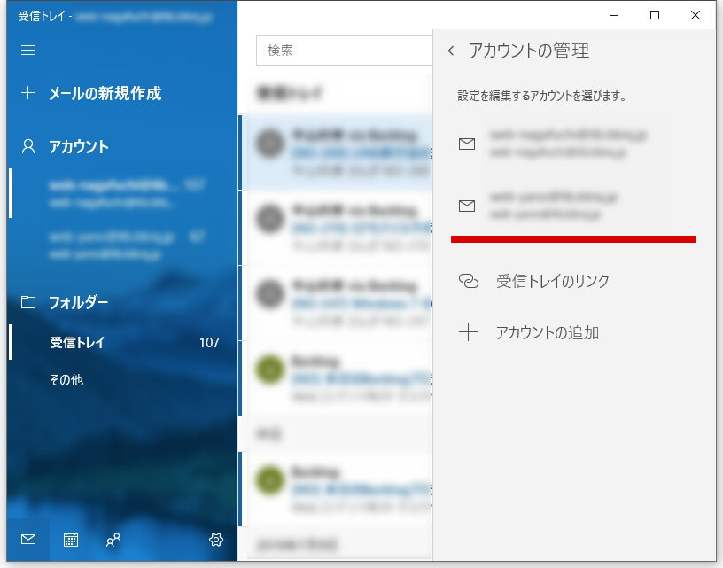723x568 pixels.
Task: Open the first message with green avatar
Action: pos(336,378)
